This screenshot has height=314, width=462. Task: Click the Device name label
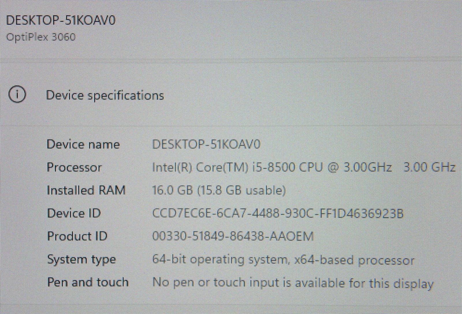click(83, 144)
